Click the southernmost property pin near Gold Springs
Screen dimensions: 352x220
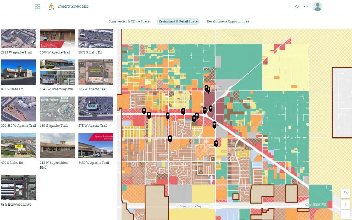click(216, 144)
